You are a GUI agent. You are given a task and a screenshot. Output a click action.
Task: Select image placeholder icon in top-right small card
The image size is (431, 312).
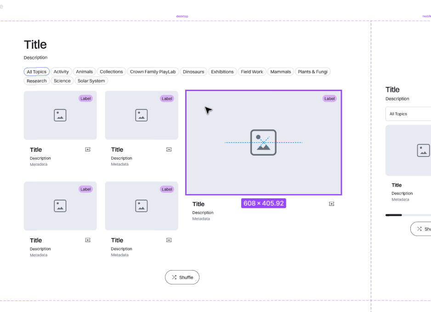click(x=141, y=115)
